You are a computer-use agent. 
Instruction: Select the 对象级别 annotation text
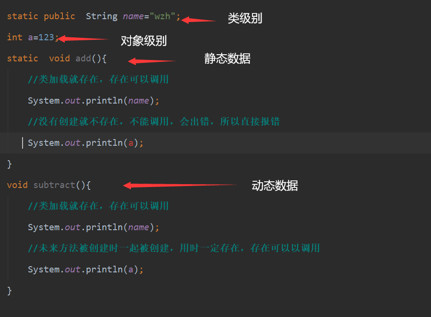coord(144,41)
